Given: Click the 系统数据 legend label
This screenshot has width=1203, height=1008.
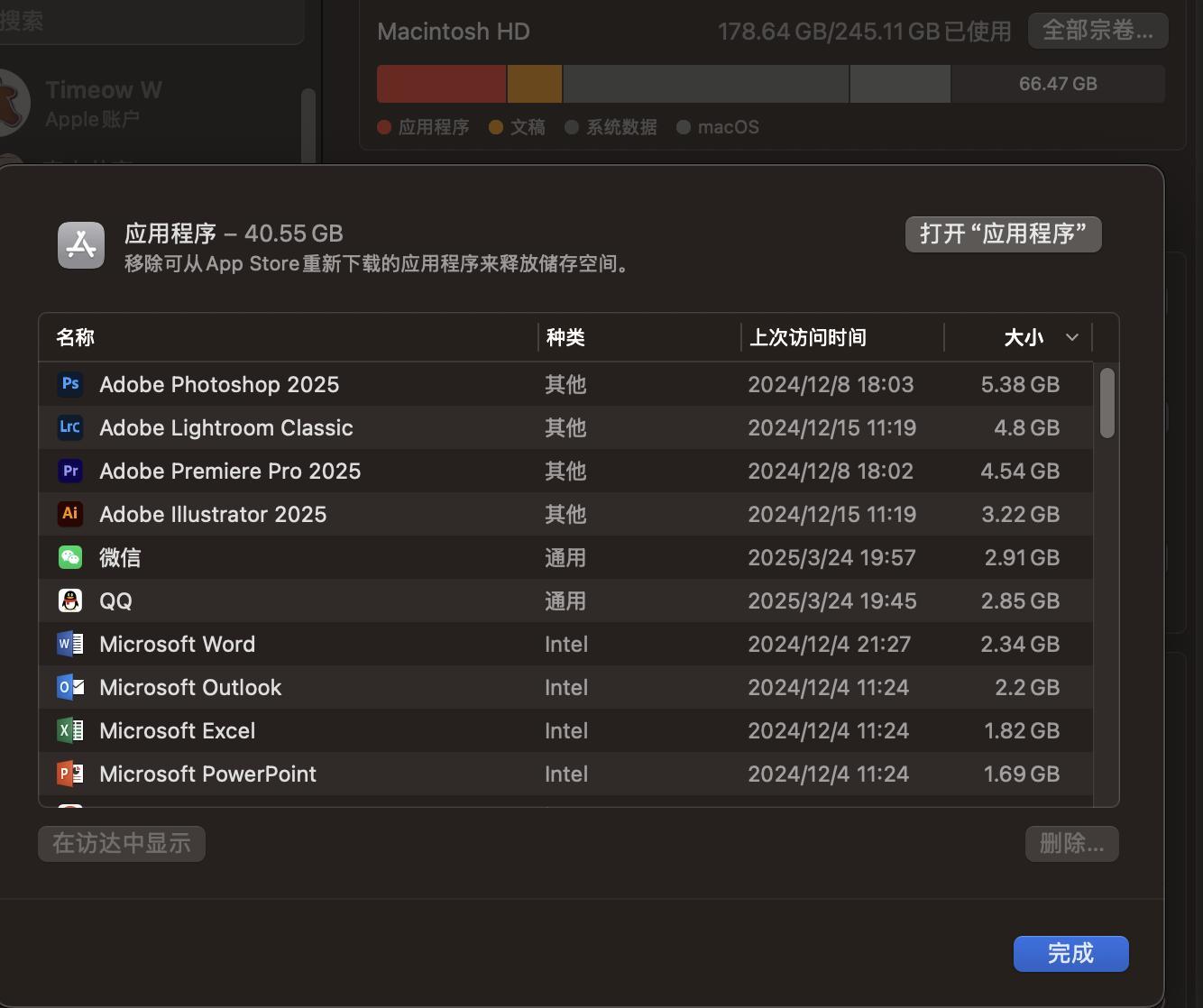Looking at the screenshot, I should [621, 127].
